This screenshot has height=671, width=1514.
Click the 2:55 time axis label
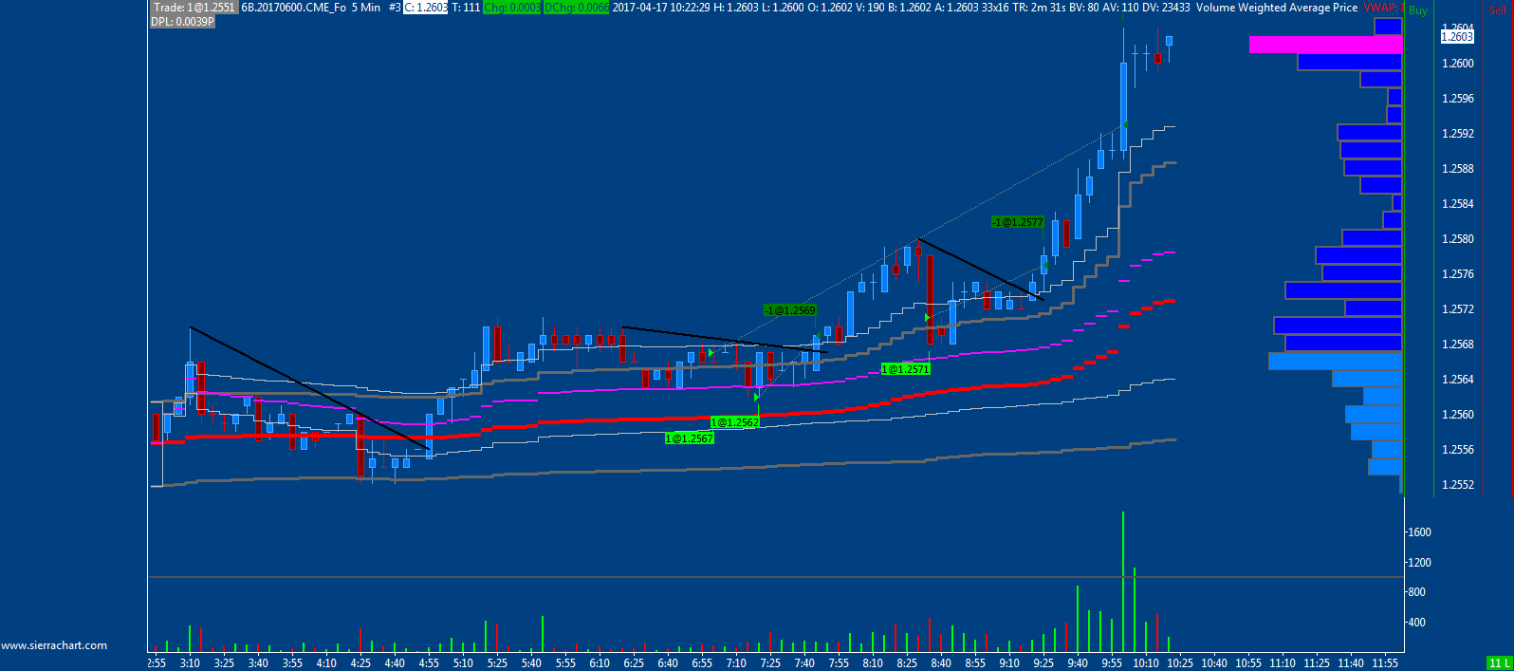pos(157,663)
